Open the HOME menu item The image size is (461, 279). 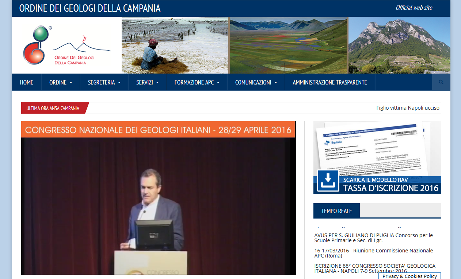click(27, 82)
